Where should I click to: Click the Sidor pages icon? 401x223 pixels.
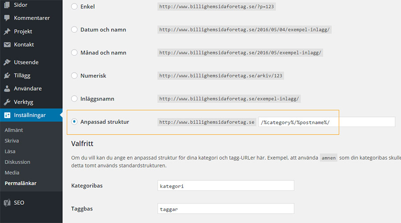tap(7, 4)
